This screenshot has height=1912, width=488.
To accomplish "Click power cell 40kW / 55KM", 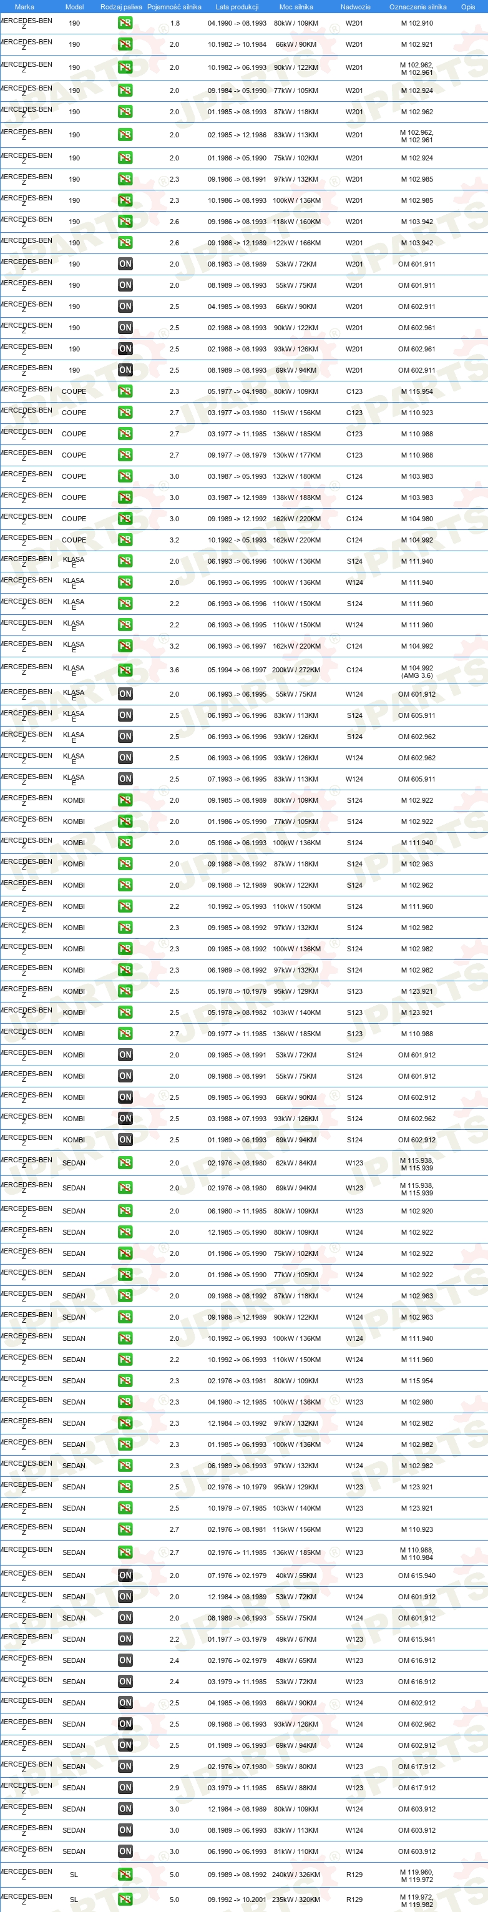I will (296, 1575).
